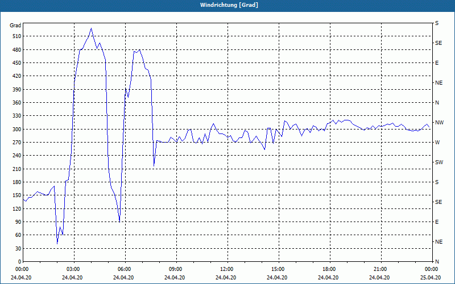Click the 21:00 time label
The width and height of the screenshot is (455, 284).
click(x=379, y=269)
